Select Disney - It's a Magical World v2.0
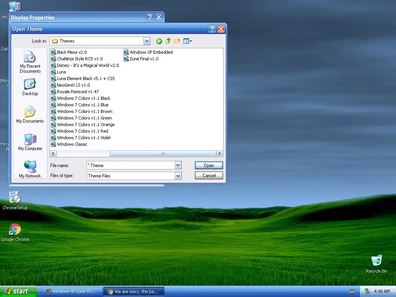The image size is (396, 297). 85,65
